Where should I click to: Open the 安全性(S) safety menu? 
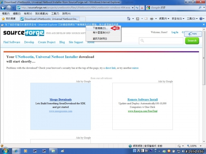coord(178,19)
